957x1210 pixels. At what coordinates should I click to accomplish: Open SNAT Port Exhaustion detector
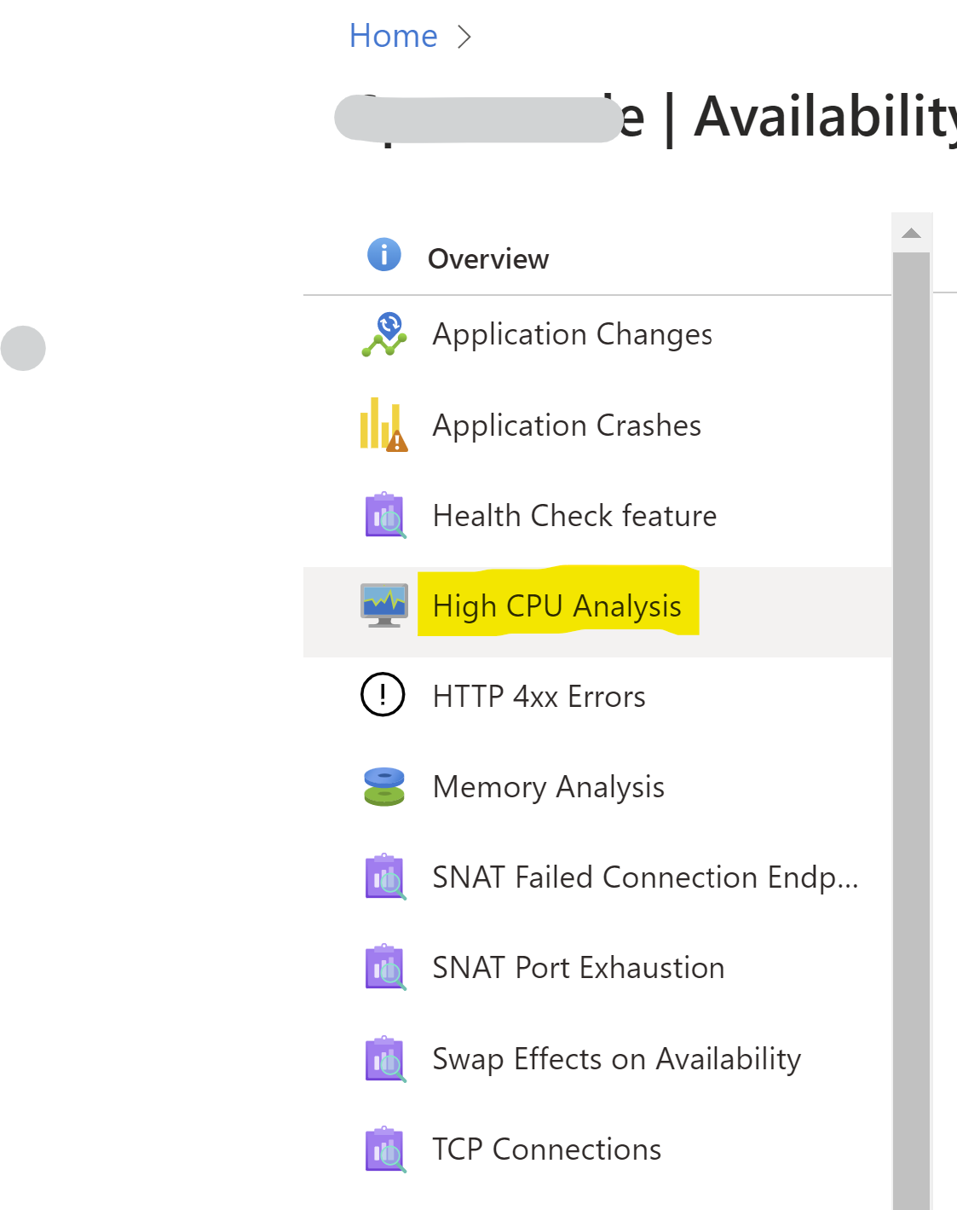[x=578, y=968]
